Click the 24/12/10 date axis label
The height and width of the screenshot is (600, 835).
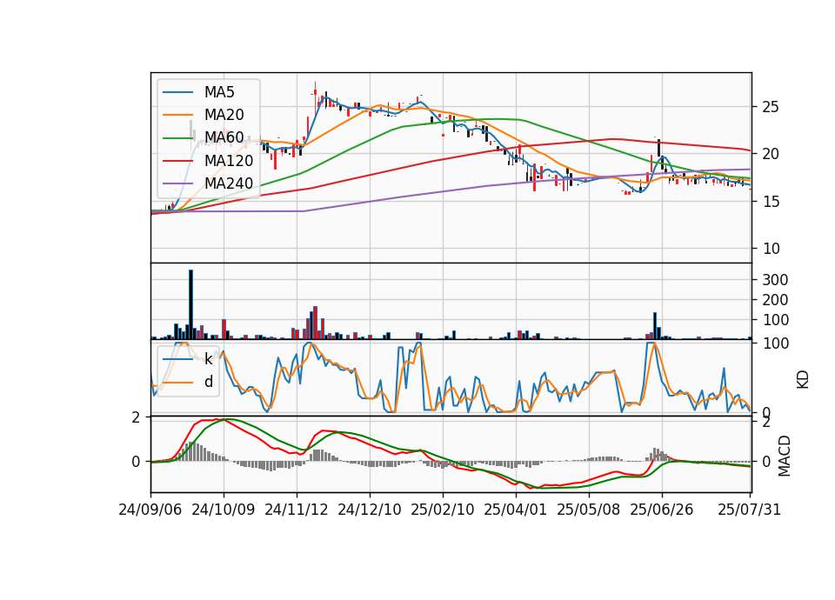369,510
